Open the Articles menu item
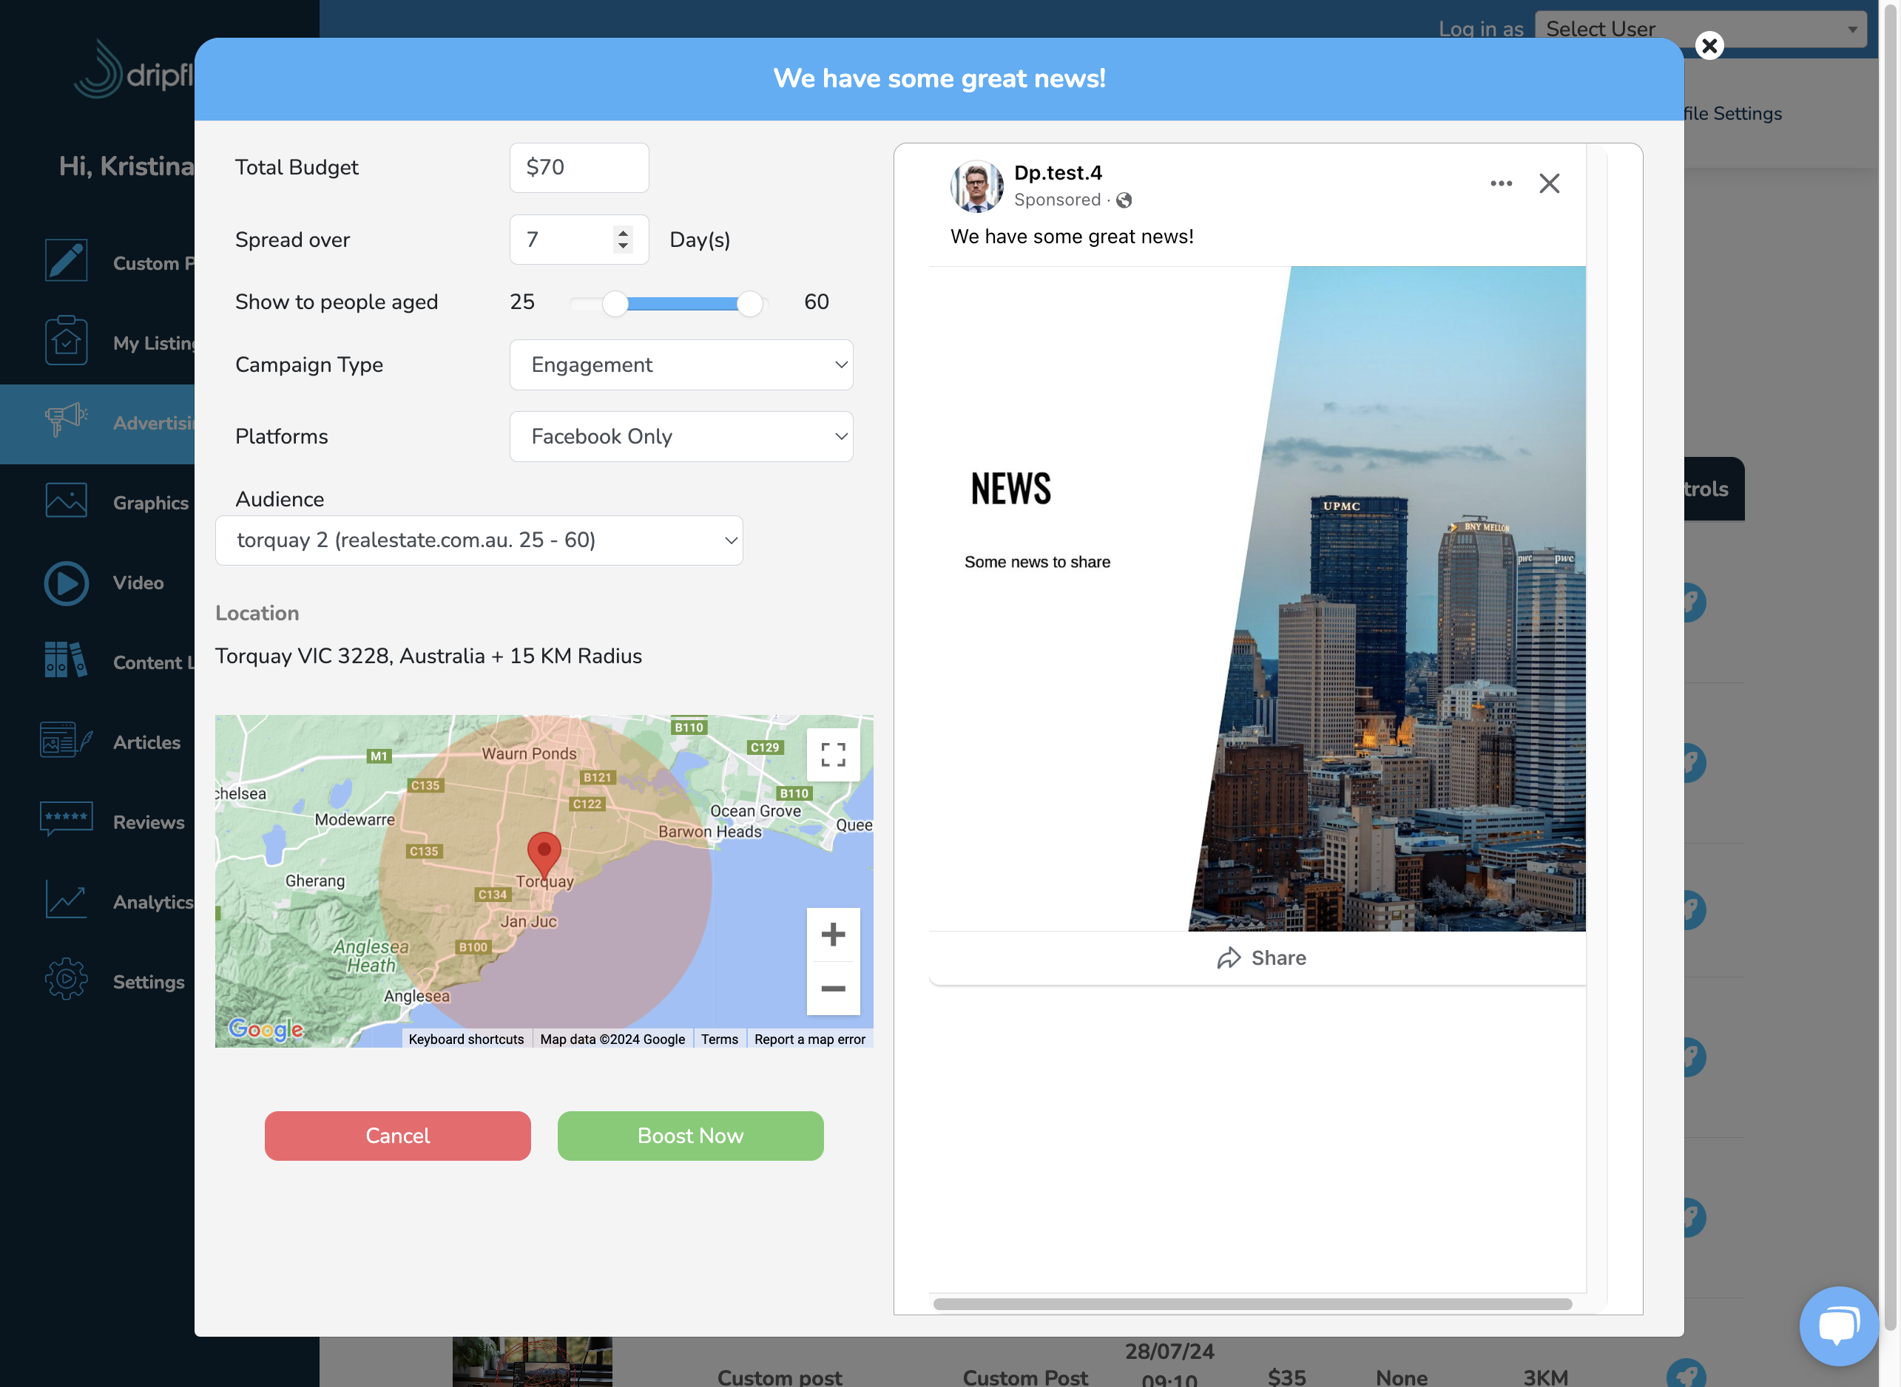Image resolution: width=1901 pixels, height=1387 pixels. (x=146, y=742)
